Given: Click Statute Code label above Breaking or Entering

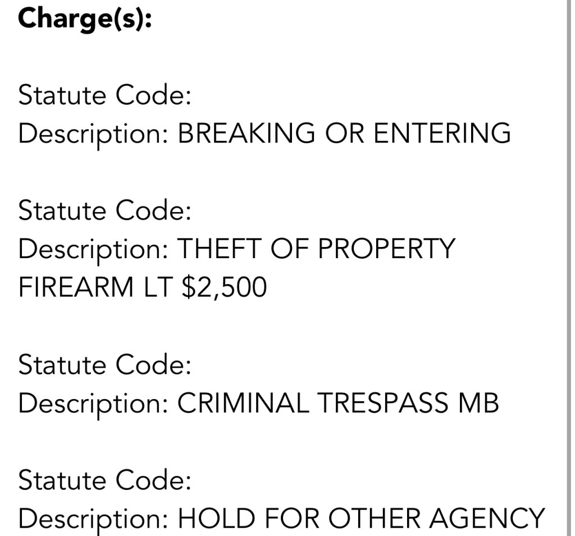Looking at the screenshot, I should pos(105,95).
